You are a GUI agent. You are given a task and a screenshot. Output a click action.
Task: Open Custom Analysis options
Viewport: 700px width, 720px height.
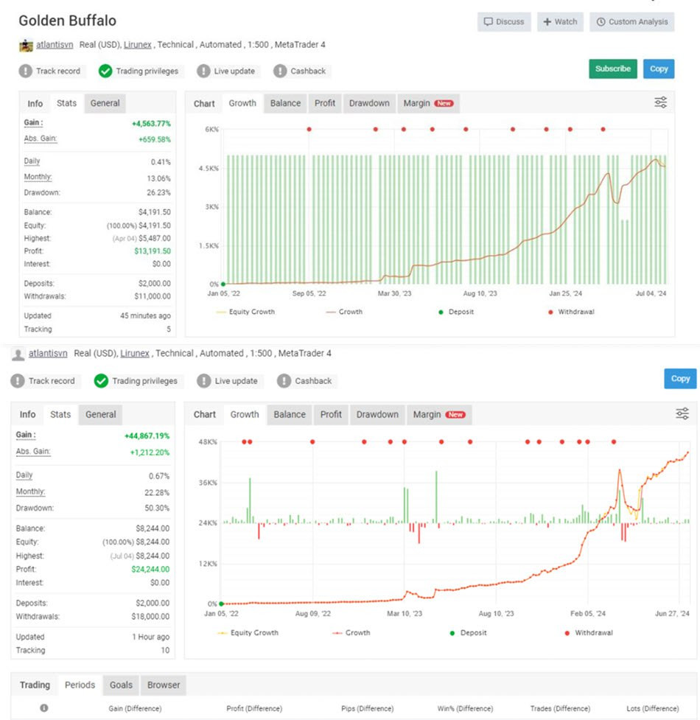click(632, 22)
